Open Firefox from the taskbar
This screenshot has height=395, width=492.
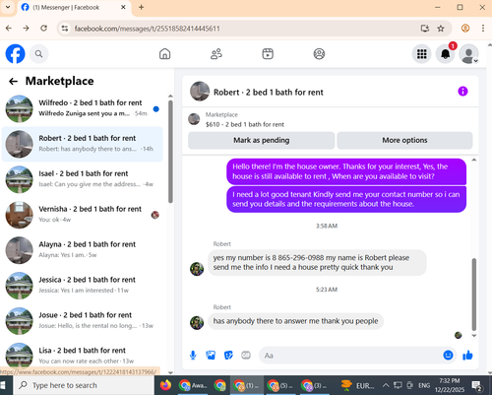[165, 385]
